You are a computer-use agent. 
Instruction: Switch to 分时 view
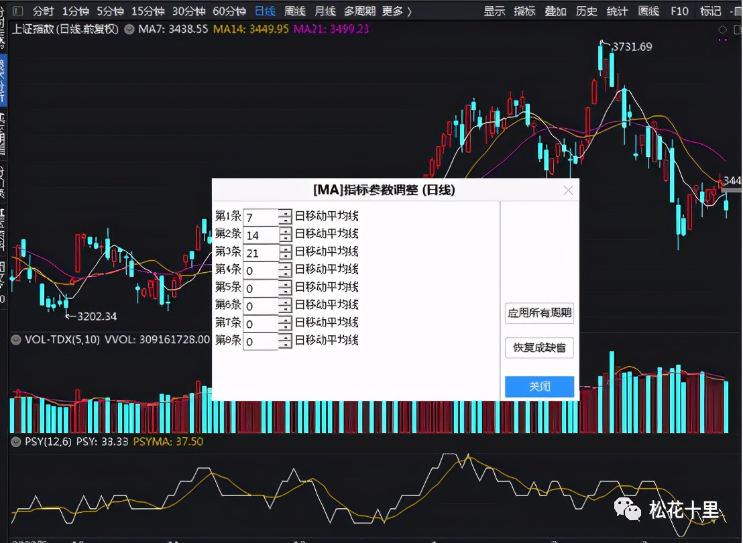coord(43,11)
